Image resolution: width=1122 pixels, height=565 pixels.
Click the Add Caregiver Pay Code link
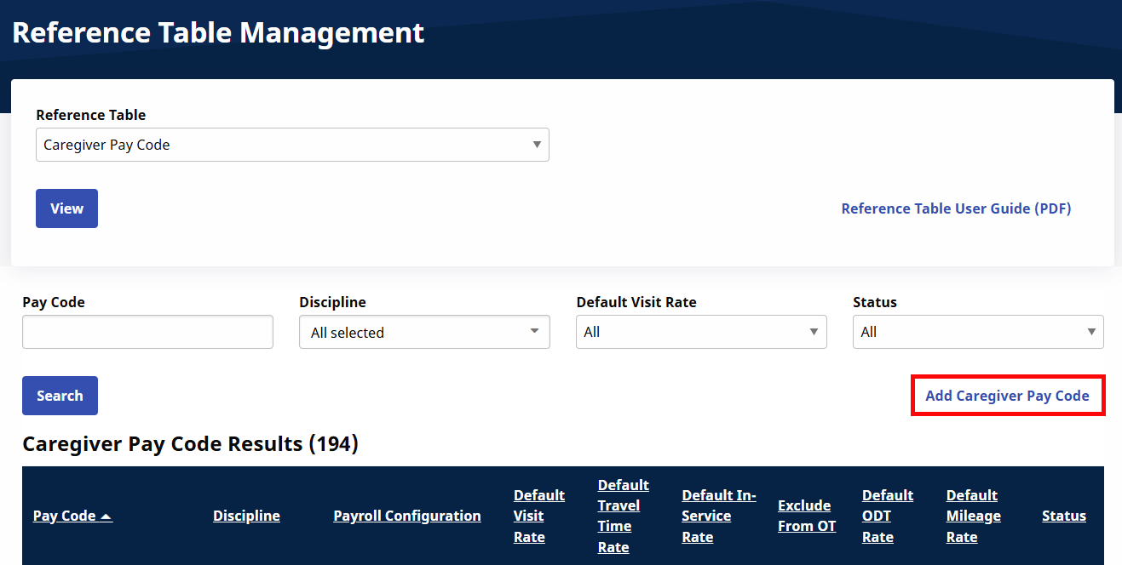[1007, 396]
